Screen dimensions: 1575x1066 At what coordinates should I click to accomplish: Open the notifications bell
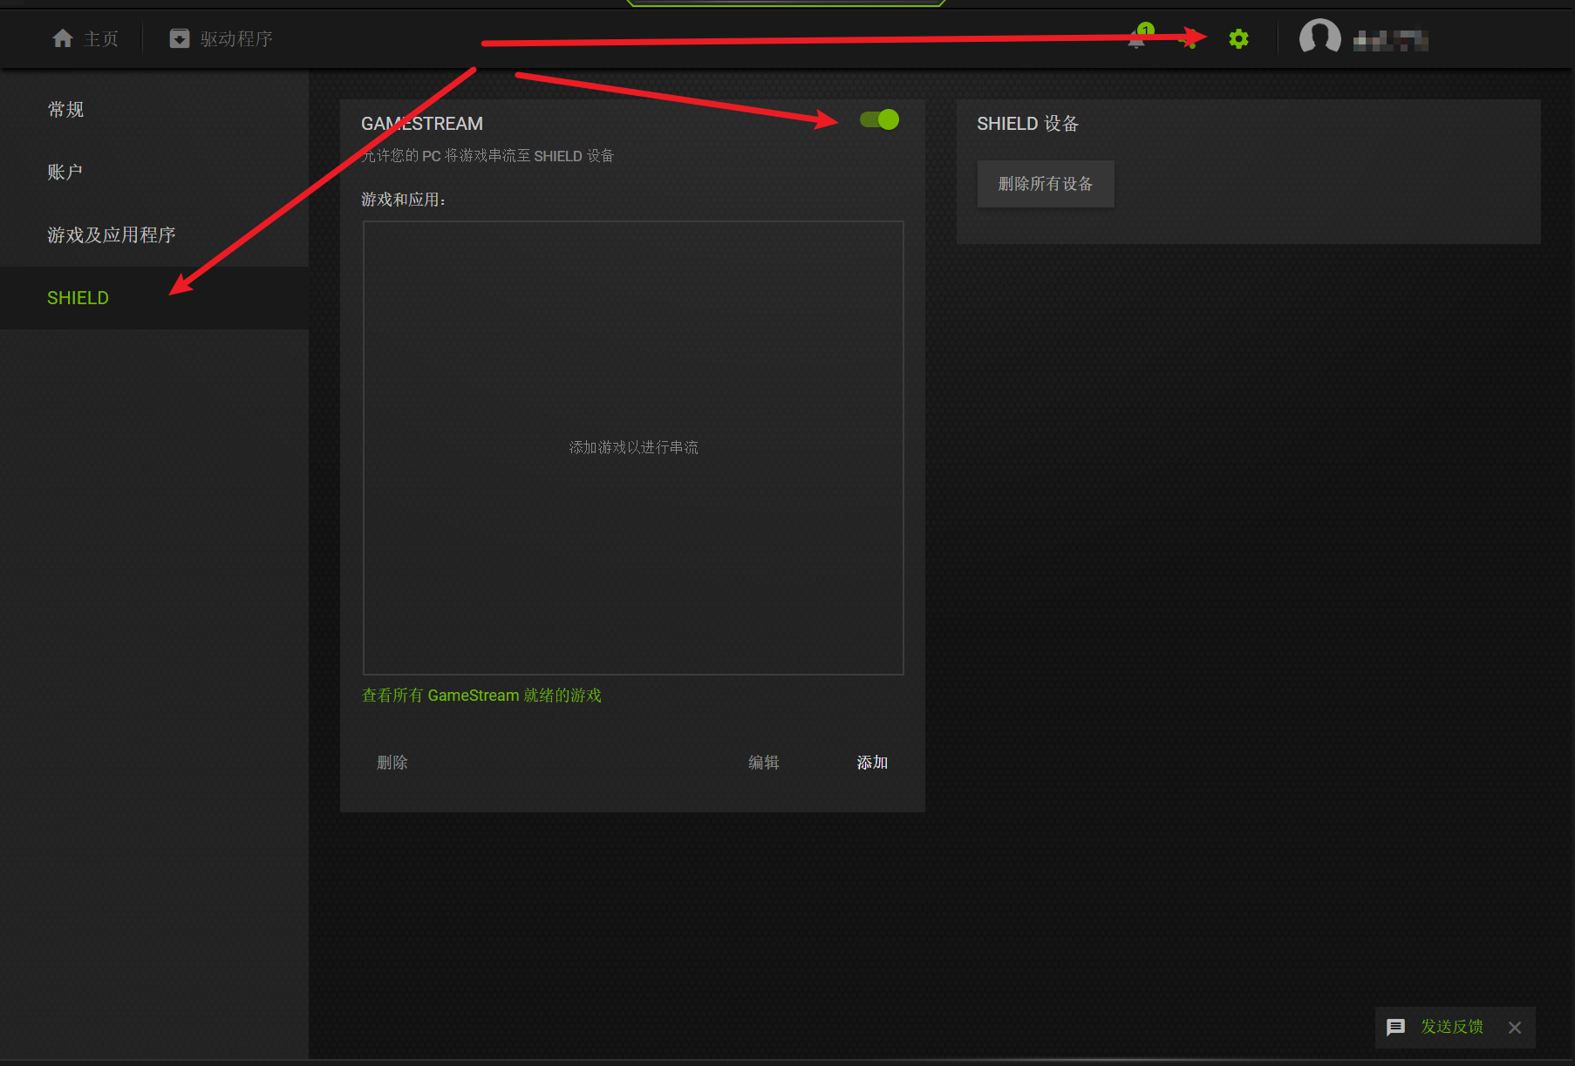tap(1136, 39)
